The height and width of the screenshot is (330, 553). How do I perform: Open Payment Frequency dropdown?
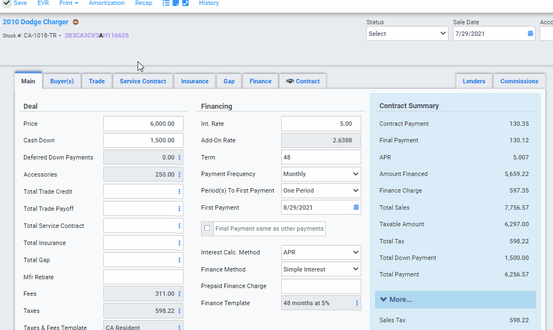click(x=321, y=174)
